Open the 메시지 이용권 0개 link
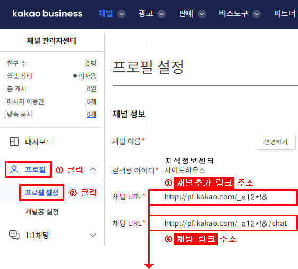 tap(91, 102)
